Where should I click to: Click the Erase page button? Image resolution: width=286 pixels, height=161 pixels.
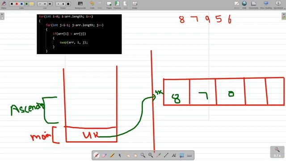pos(135,4)
